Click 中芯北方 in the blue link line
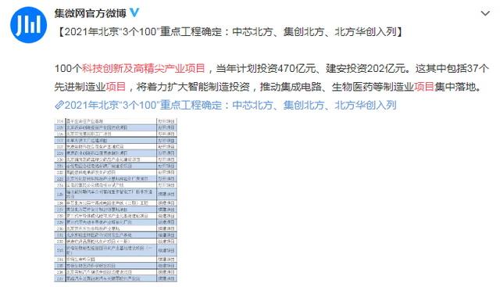500x287 pixels. coord(252,105)
